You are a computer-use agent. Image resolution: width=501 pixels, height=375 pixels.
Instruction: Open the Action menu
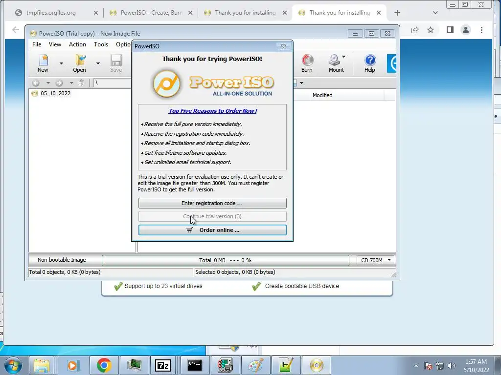tap(77, 44)
